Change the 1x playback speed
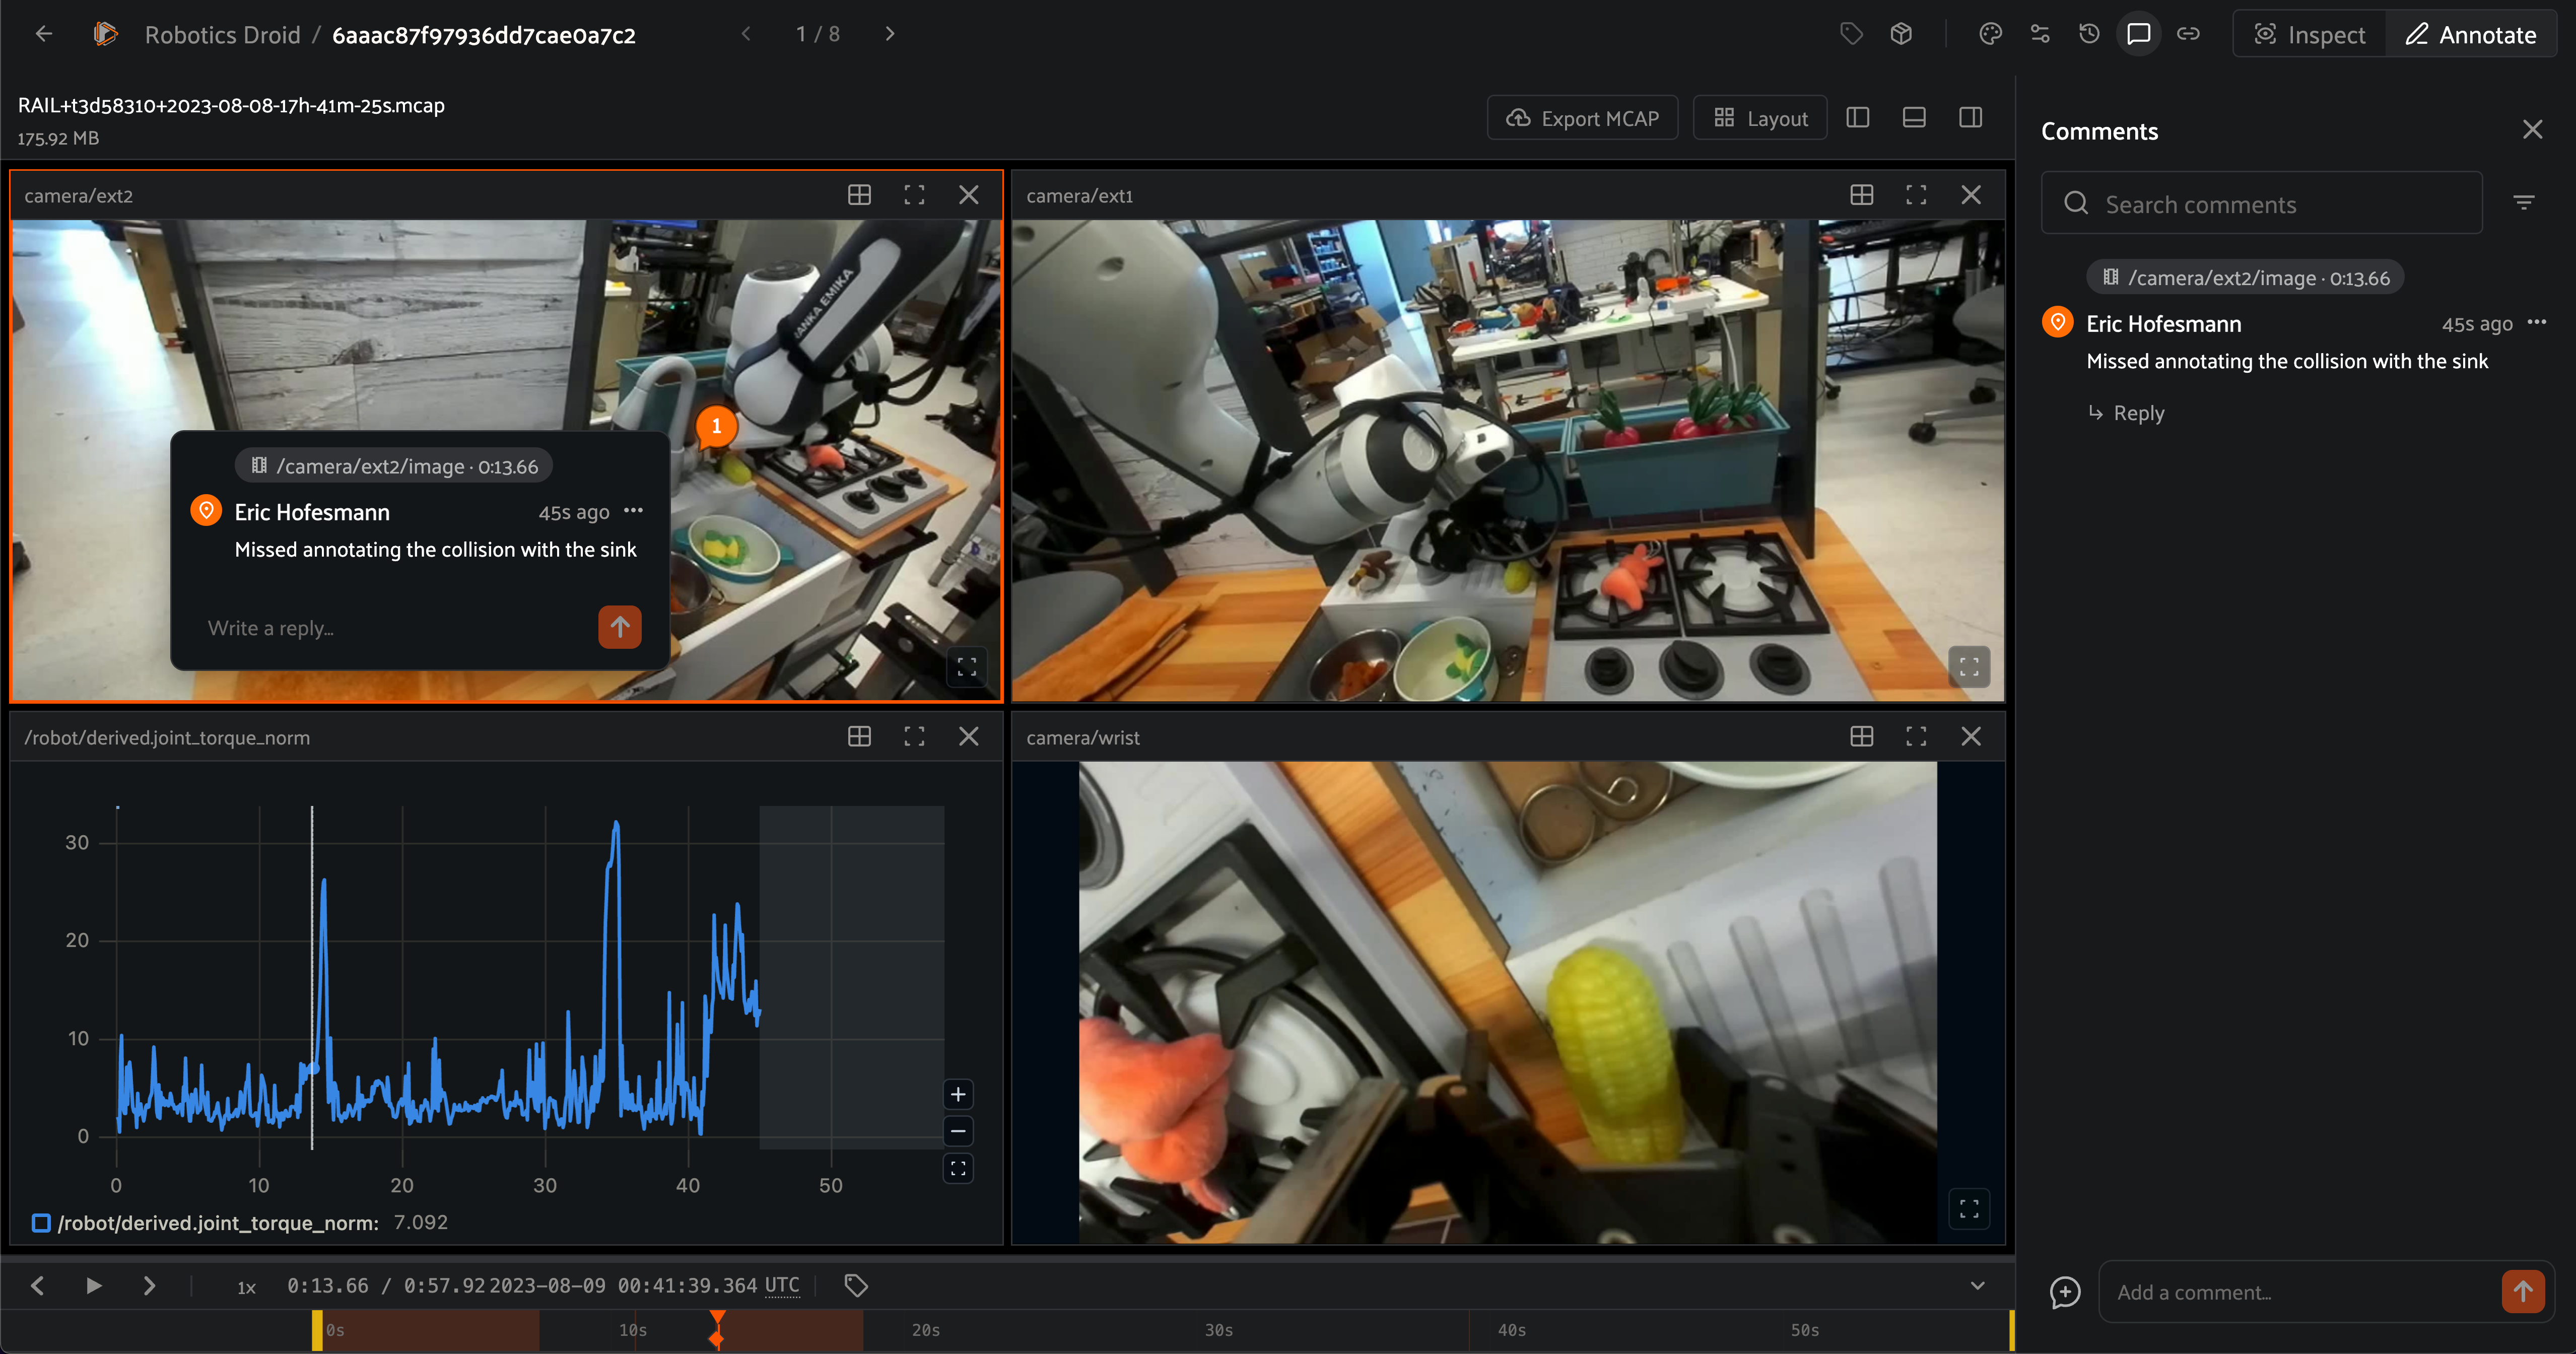 click(246, 1287)
